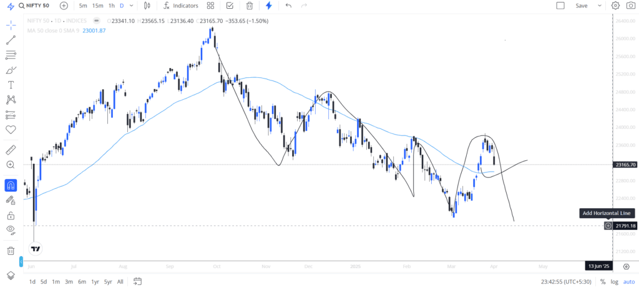Screen dimensions: 639x288
Task: Toggle log scale
Action: [x=614, y=282]
